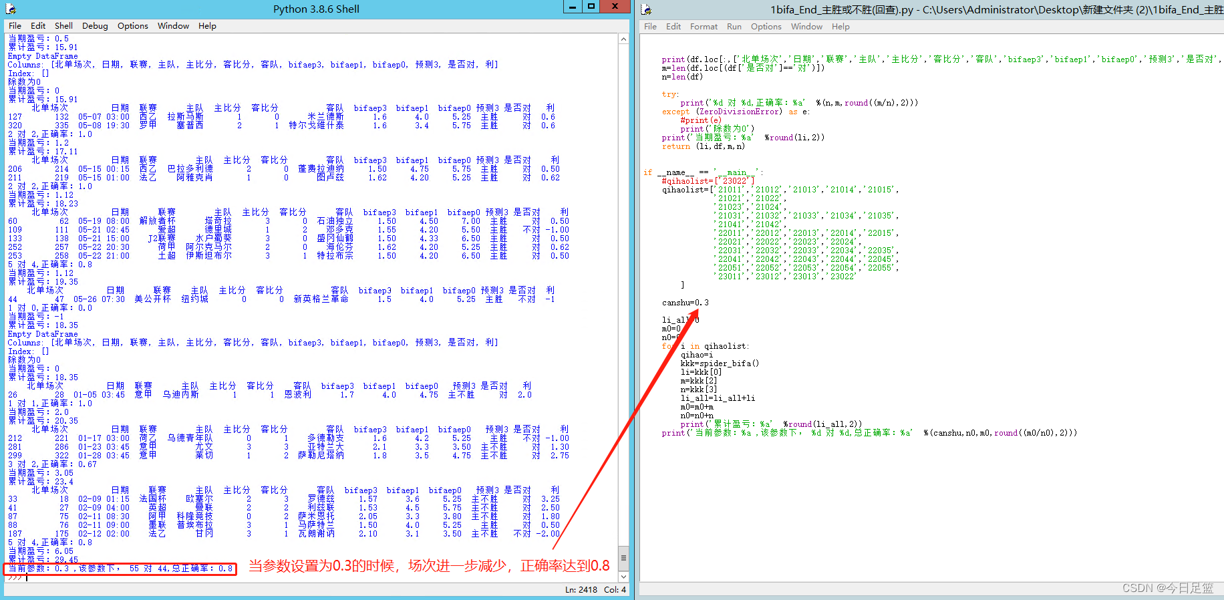Click the shell row for match 纽约城
Image resolution: width=1224 pixels, height=600 pixels.
click(x=281, y=299)
